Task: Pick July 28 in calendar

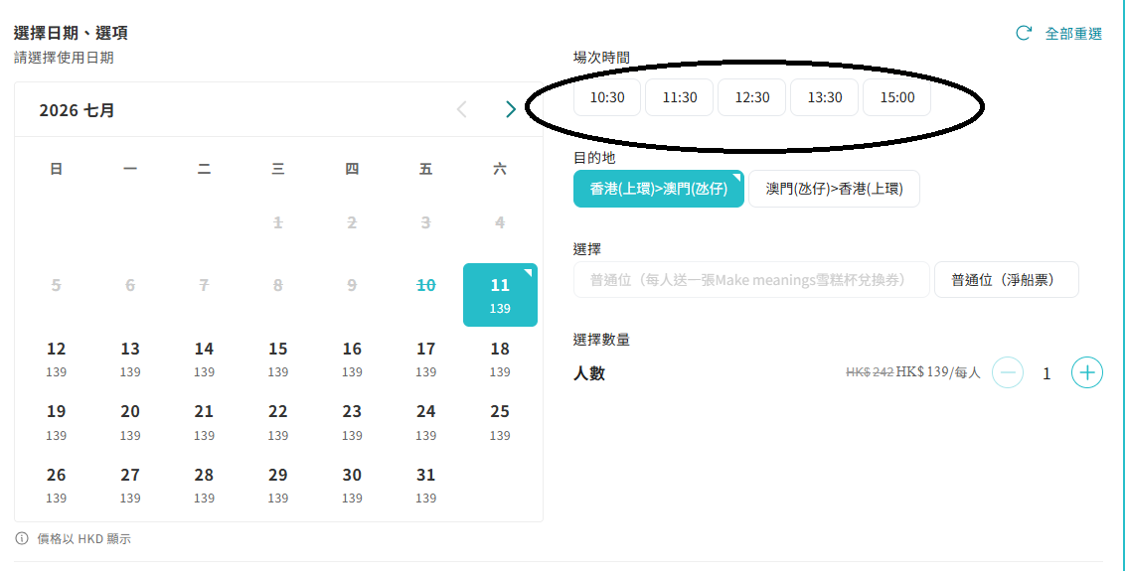Action: coord(204,485)
